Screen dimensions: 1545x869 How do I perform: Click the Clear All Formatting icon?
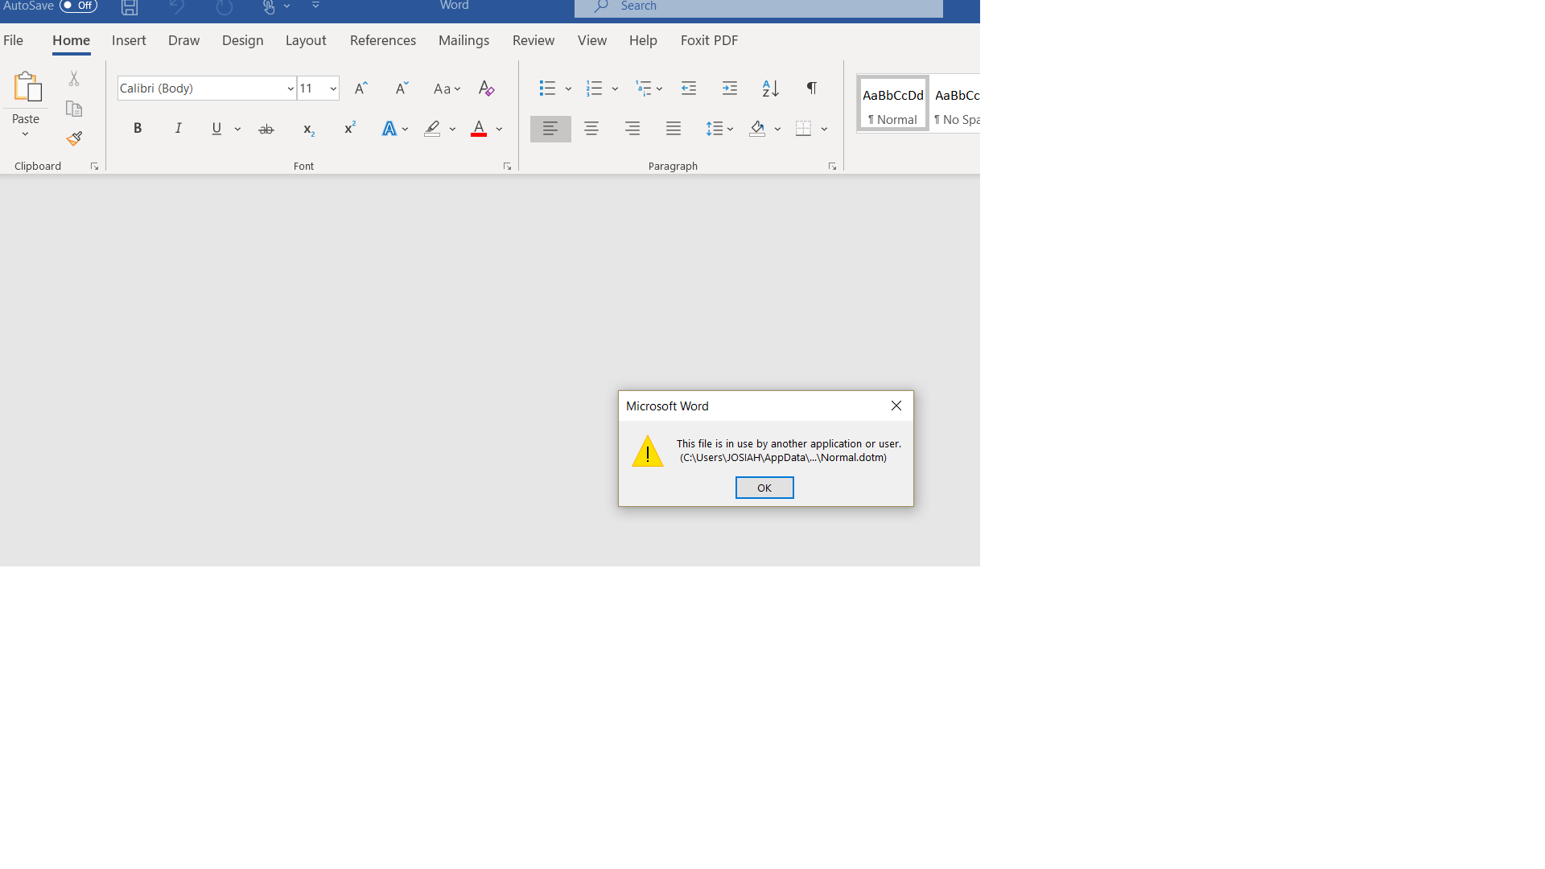tap(486, 89)
